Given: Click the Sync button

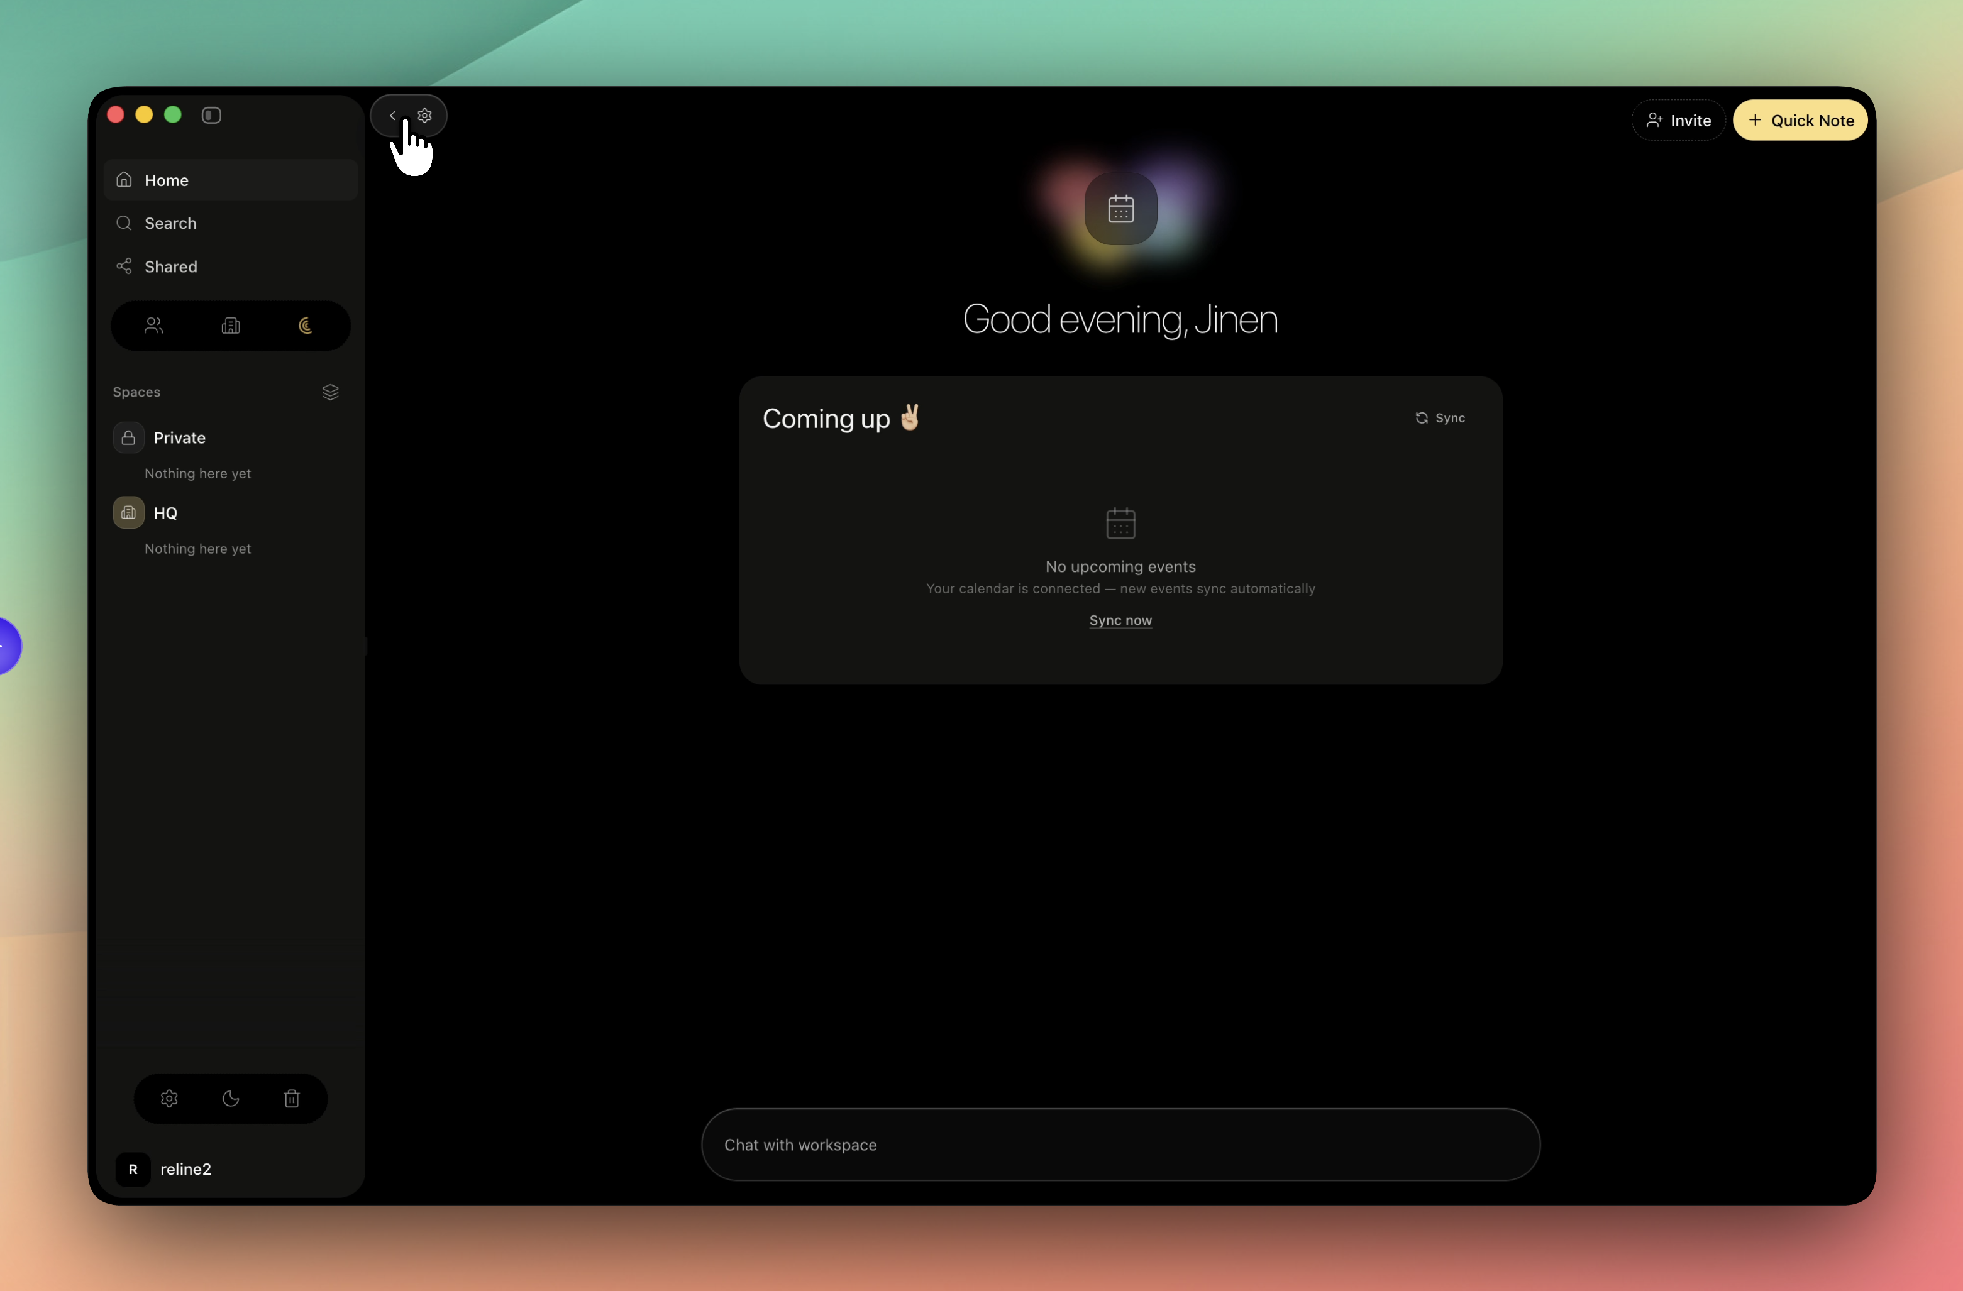Looking at the screenshot, I should point(1440,418).
